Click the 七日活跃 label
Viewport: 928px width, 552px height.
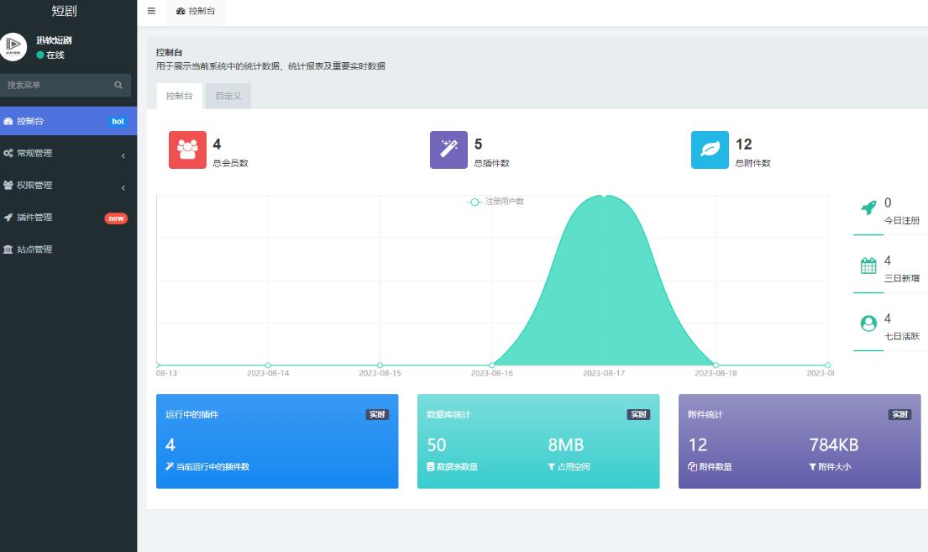coord(902,336)
